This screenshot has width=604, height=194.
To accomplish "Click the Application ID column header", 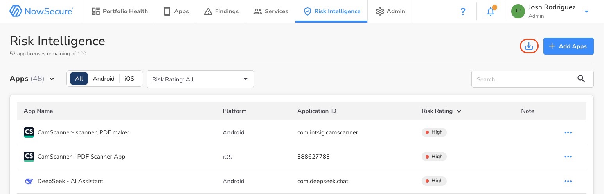I will pos(317,111).
